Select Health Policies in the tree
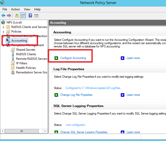 click(x=26, y=68)
